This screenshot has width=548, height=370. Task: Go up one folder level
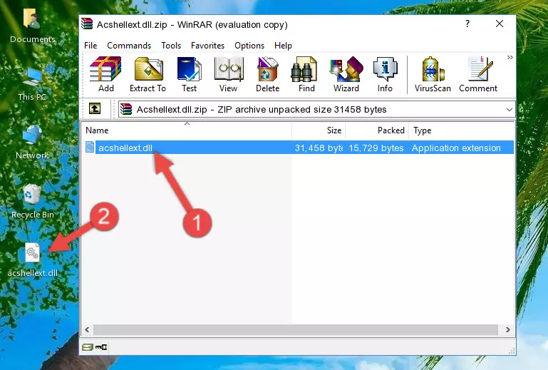(95, 109)
